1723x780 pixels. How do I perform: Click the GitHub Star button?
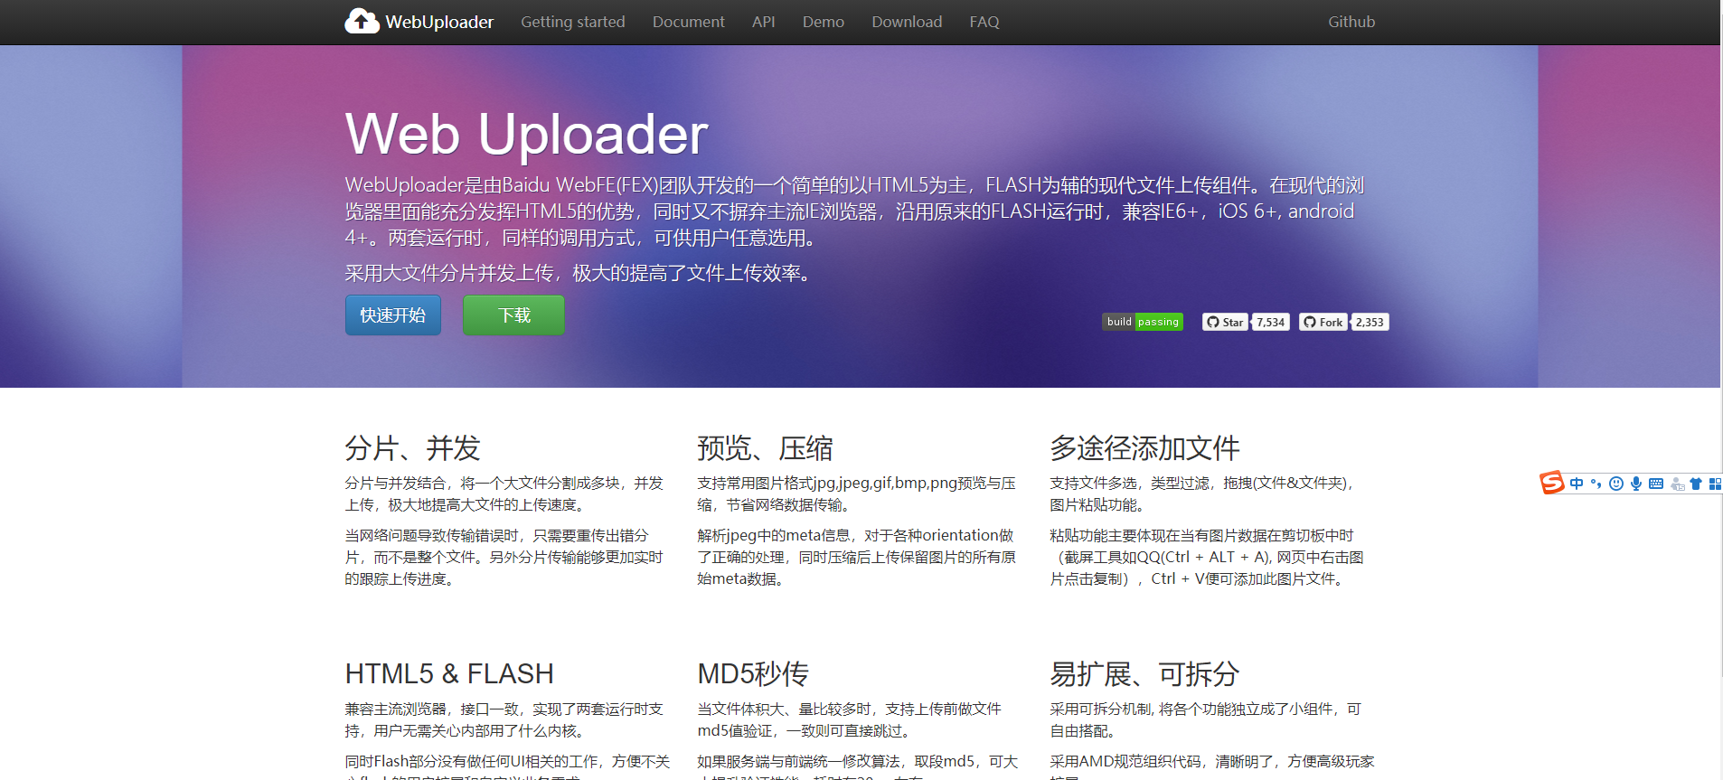(x=1225, y=322)
